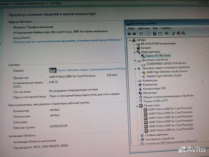Screen dimensions: 209x157
Task: Click the update performance index link
Action: [91, 69]
